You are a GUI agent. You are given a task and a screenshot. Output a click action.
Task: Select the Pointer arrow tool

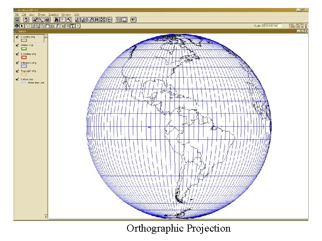[x=22, y=26]
